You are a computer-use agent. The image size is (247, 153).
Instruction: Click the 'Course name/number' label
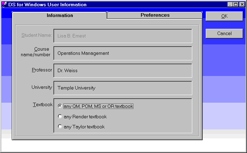tap(42, 52)
